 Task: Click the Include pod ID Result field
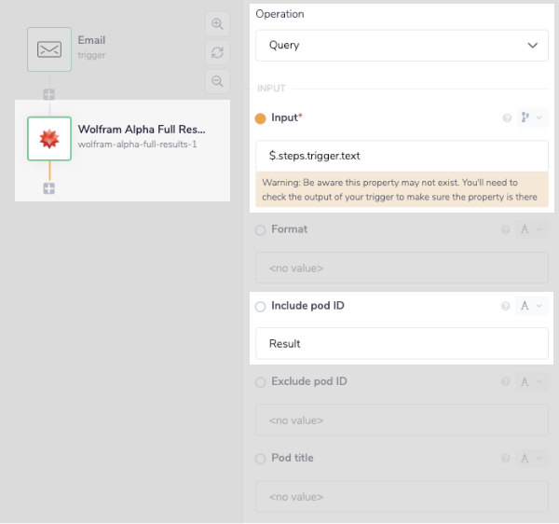402,343
